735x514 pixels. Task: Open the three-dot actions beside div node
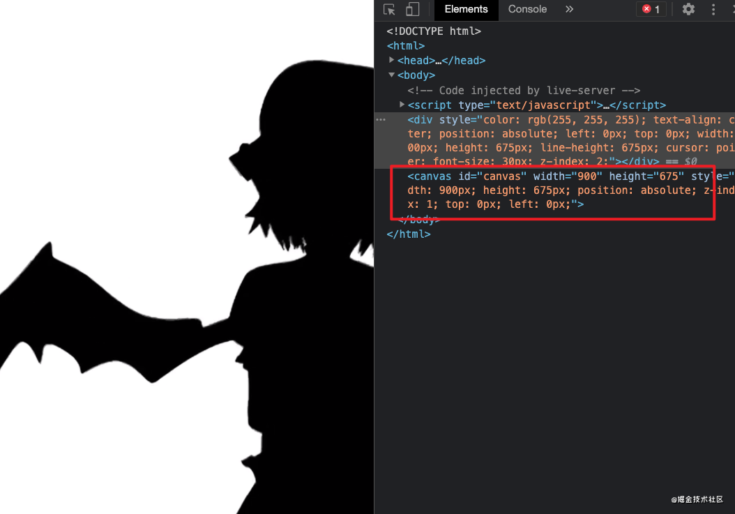click(381, 120)
